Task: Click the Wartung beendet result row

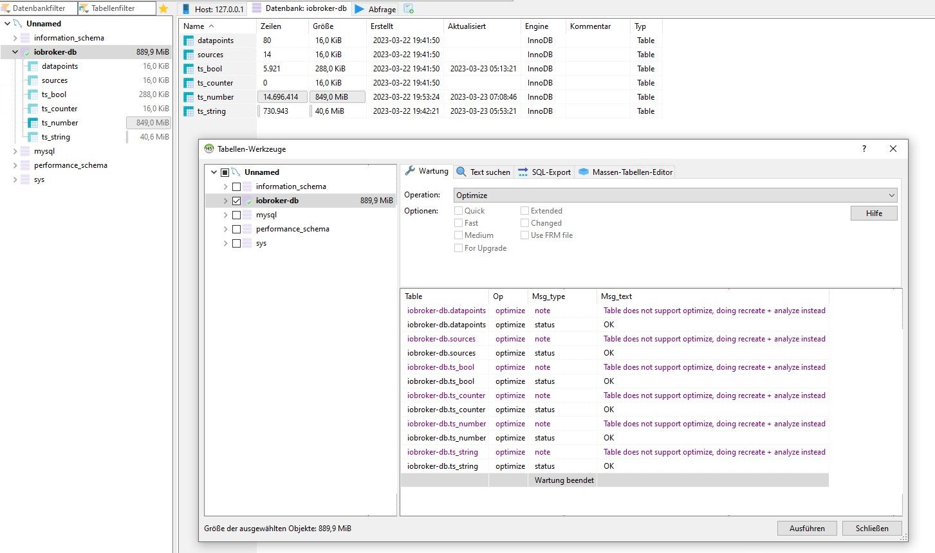Action: (x=615, y=480)
